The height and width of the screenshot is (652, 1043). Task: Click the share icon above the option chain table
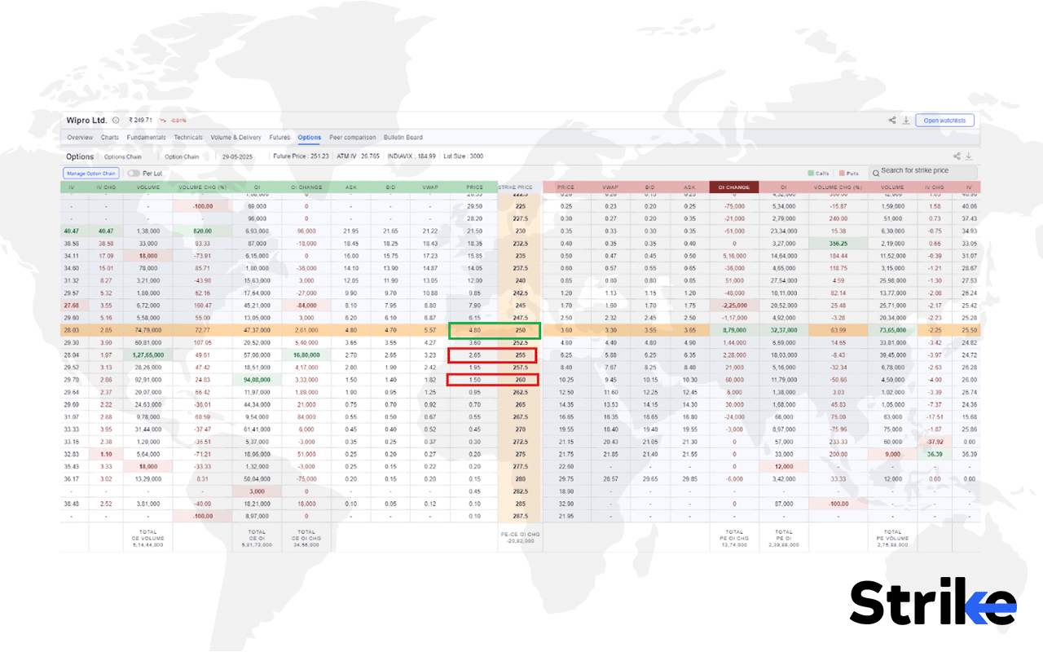[x=956, y=156]
